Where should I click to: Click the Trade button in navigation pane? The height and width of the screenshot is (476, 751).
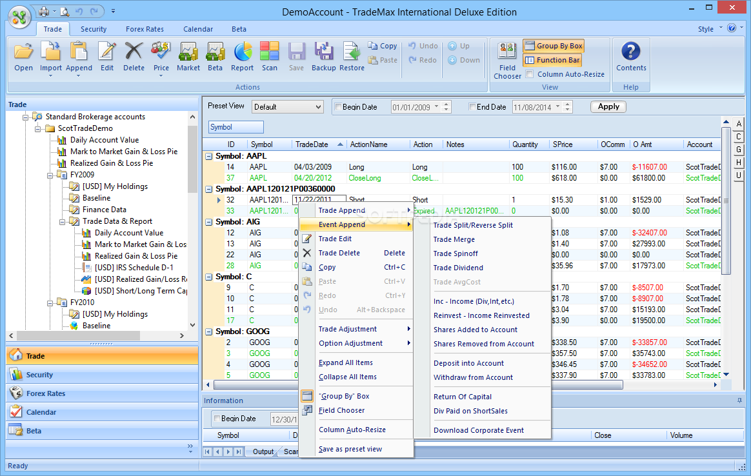102,356
